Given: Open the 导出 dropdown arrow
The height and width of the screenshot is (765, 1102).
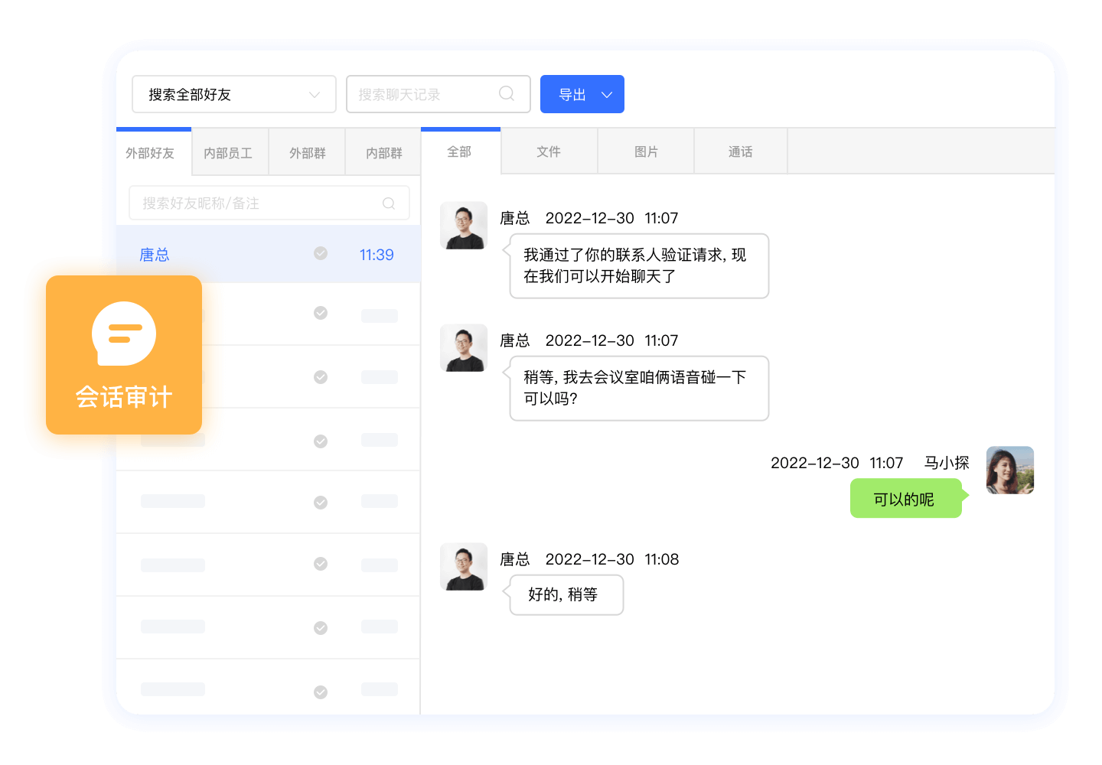Looking at the screenshot, I should pos(607,95).
